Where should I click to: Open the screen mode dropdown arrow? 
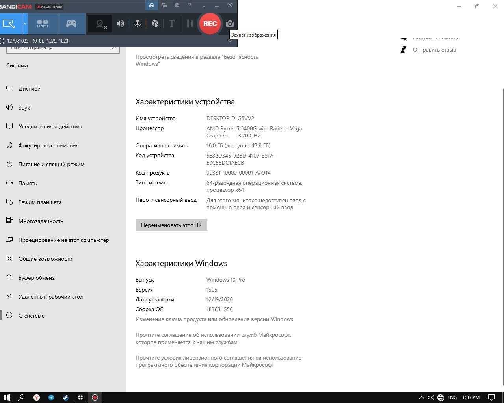pyautogui.click(x=25, y=24)
